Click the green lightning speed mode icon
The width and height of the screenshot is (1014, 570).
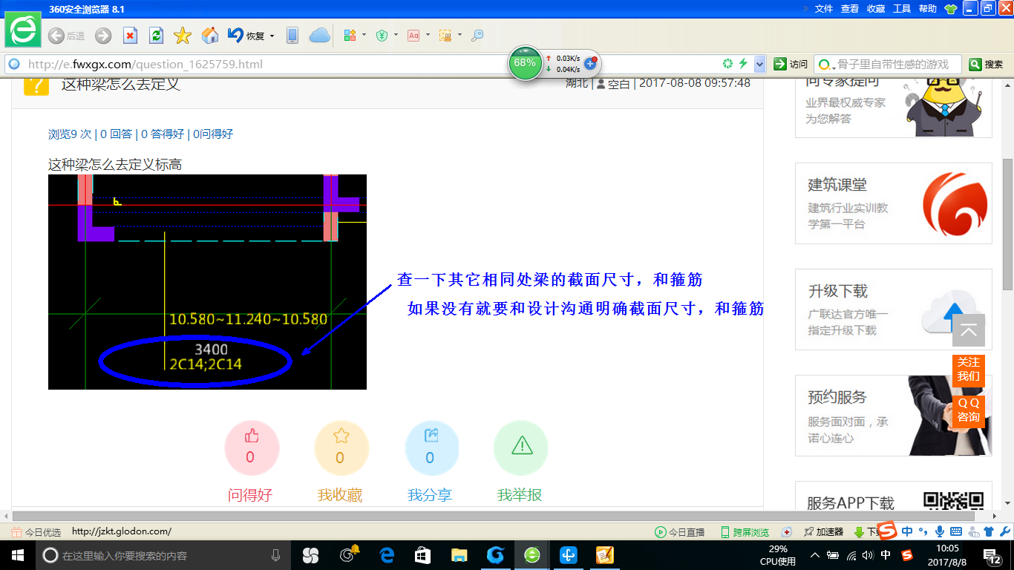tap(743, 64)
